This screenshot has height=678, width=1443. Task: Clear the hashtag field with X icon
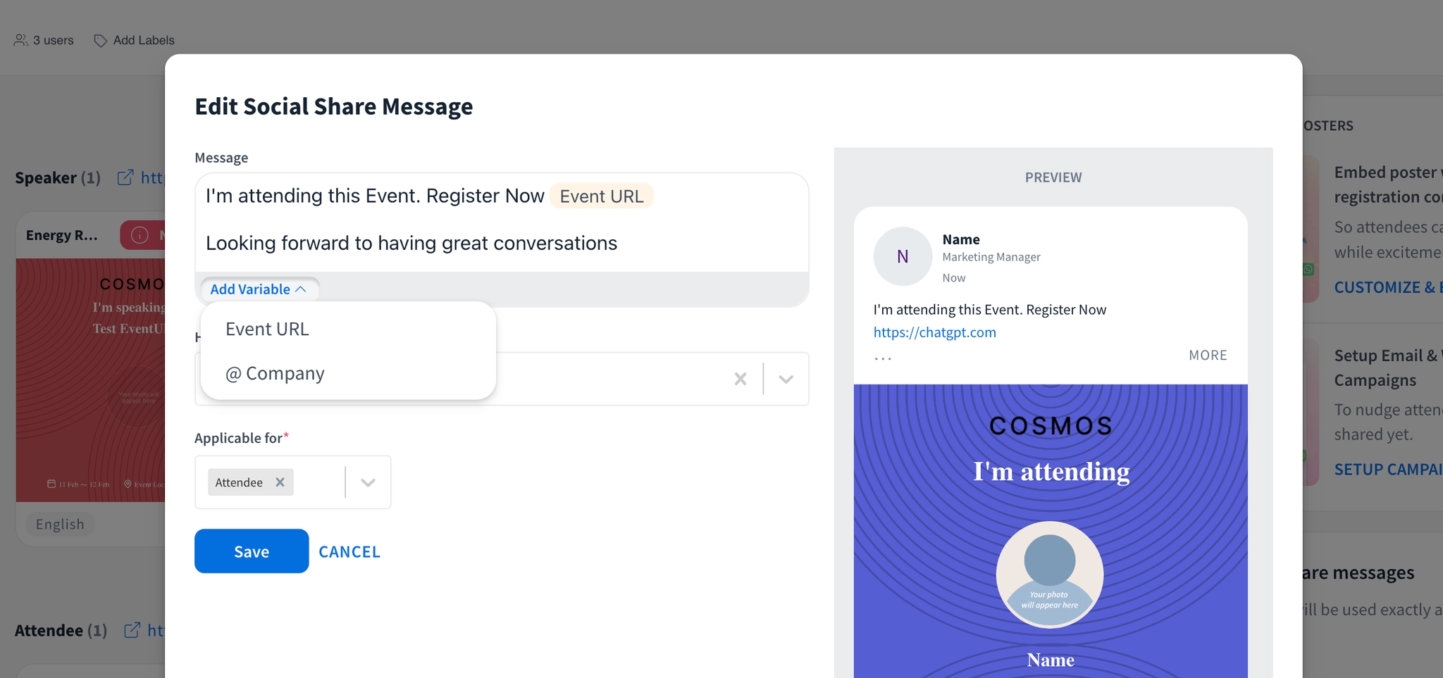point(740,379)
